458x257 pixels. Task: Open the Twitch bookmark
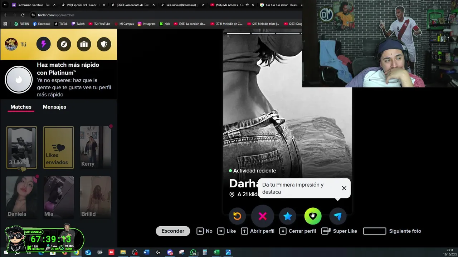pos(78,24)
